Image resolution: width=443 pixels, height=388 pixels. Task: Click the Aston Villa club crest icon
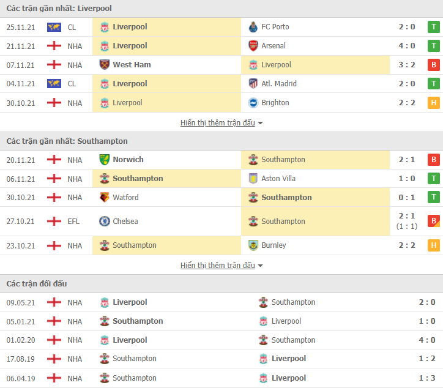click(253, 179)
